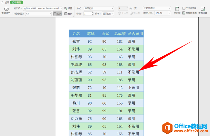Open 页面设置 page setup
The width and height of the screenshot is (210, 136).
[203, 11]
